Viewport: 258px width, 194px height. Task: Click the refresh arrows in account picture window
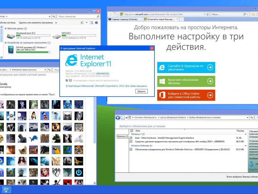[49, 70]
